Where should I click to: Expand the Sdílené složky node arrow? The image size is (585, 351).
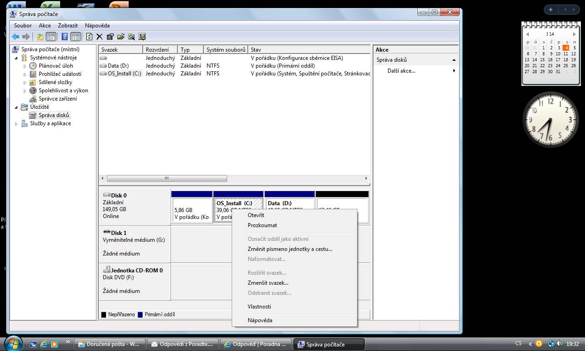(25, 82)
